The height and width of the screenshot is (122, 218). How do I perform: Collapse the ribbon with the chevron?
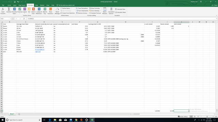pyautogui.click(x=217, y=15)
